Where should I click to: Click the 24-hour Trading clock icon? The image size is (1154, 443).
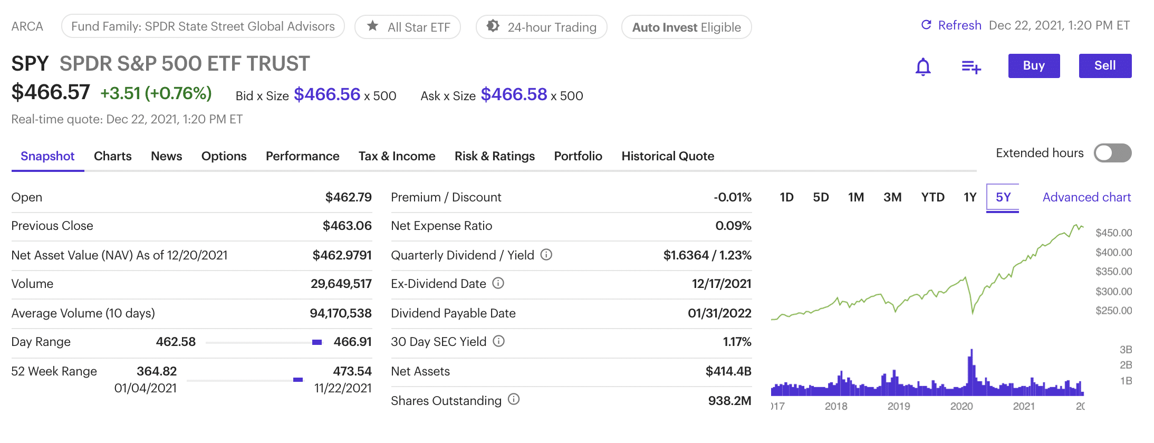493,26
